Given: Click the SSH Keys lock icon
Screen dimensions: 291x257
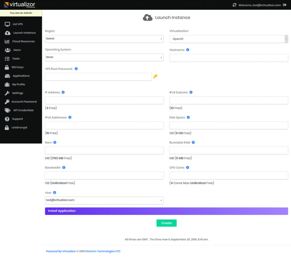Looking at the screenshot, I should point(7,67).
